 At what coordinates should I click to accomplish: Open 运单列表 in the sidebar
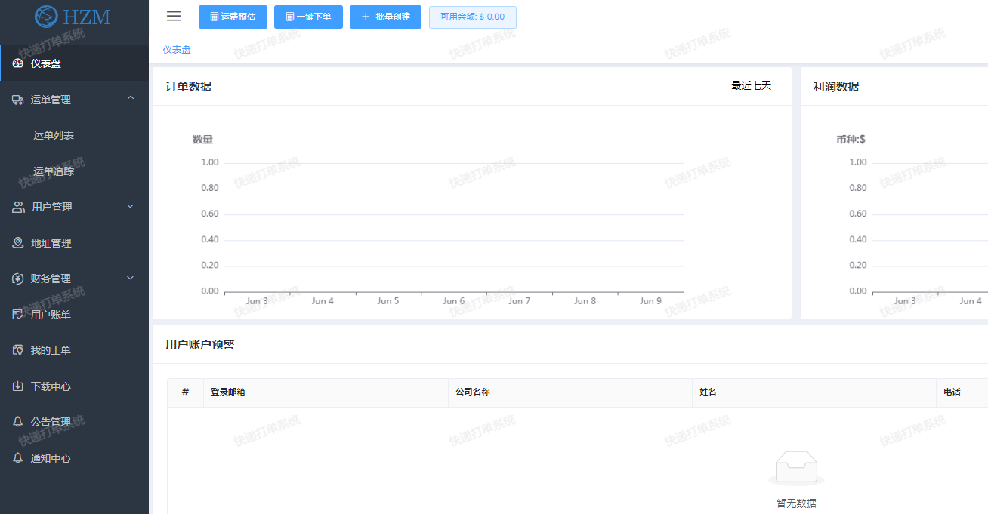click(54, 135)
